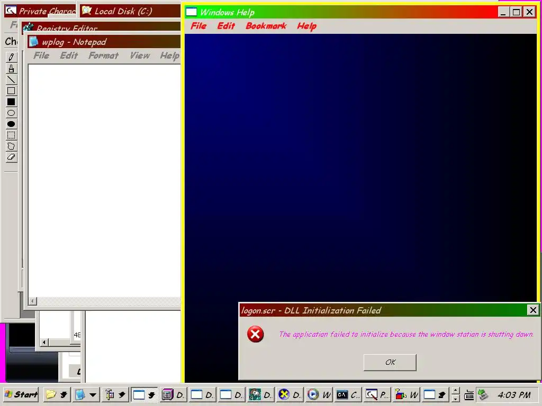Switch to Private Character Editor taskbar button
The width and height of the screenshot is (542, 406).
(377, 394)
